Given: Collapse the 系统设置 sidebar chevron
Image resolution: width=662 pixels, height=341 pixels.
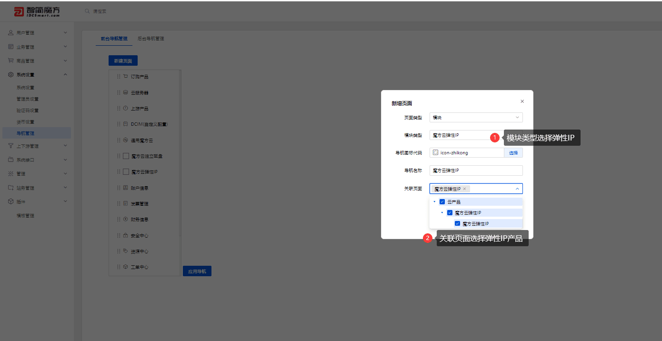Looking at the screenshot, I should (x=65, y=75).
